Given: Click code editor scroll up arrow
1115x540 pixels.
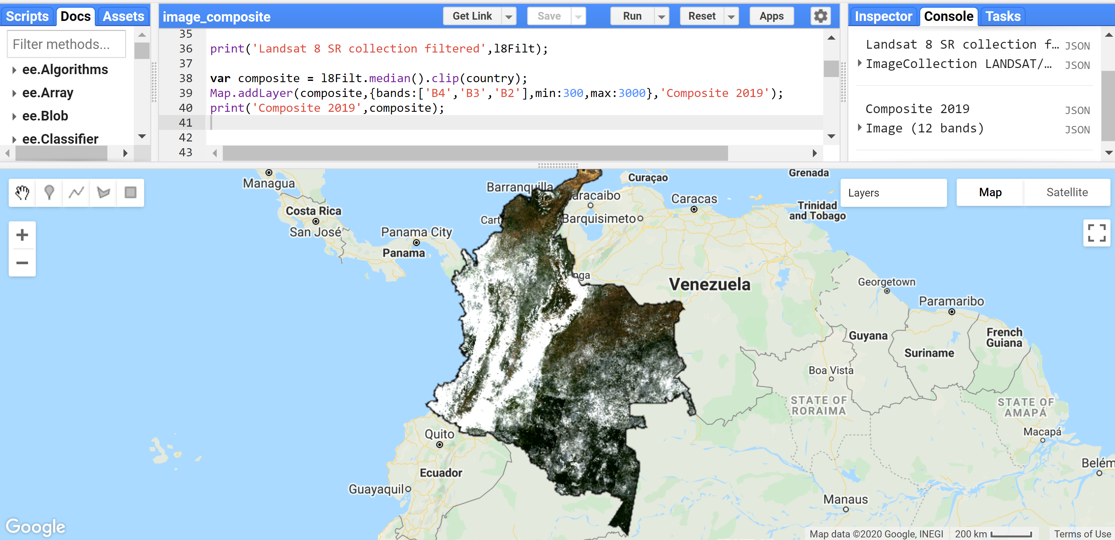Looking at the screenshot, I should (831, 38).
